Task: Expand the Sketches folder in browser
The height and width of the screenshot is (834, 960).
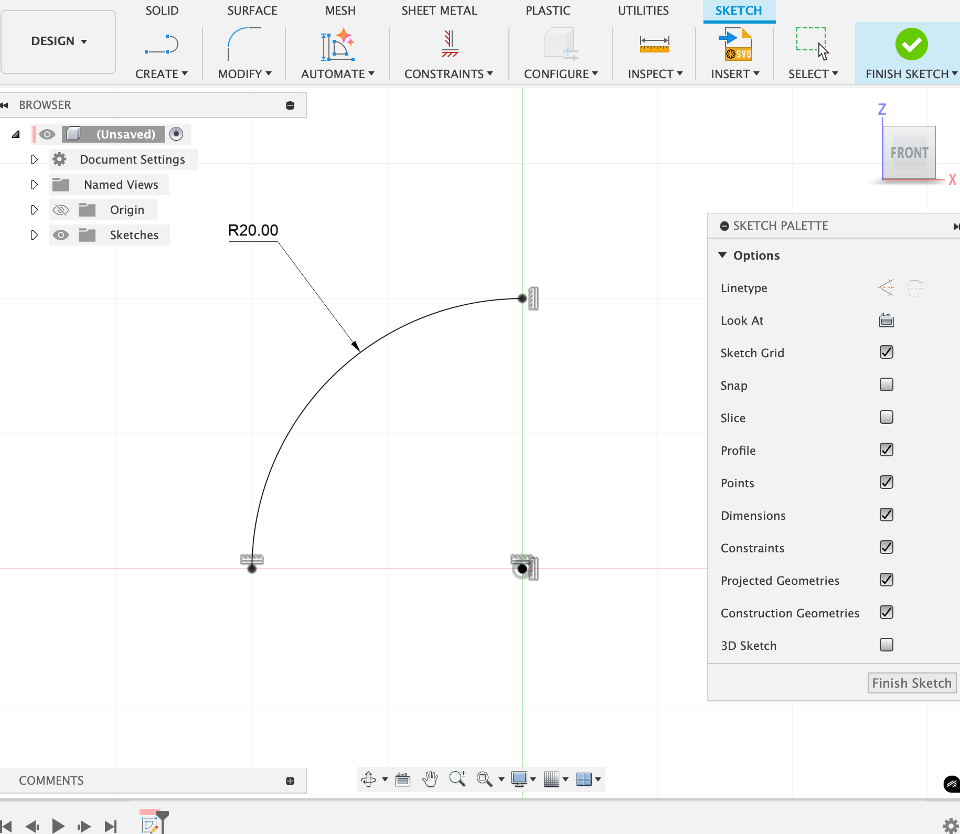Action: tap(34, 235)
